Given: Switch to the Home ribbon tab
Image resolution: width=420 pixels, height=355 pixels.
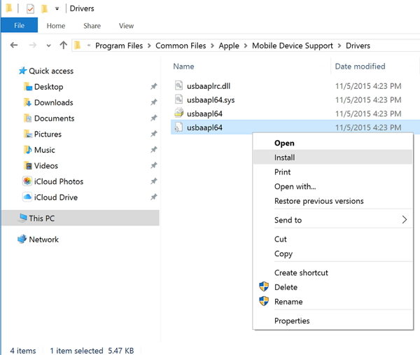Looking at the screenshot, I should pyautogui.click(x=56, y=26).
